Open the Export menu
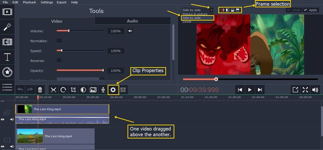323x150 pixels. pos(62,2)
